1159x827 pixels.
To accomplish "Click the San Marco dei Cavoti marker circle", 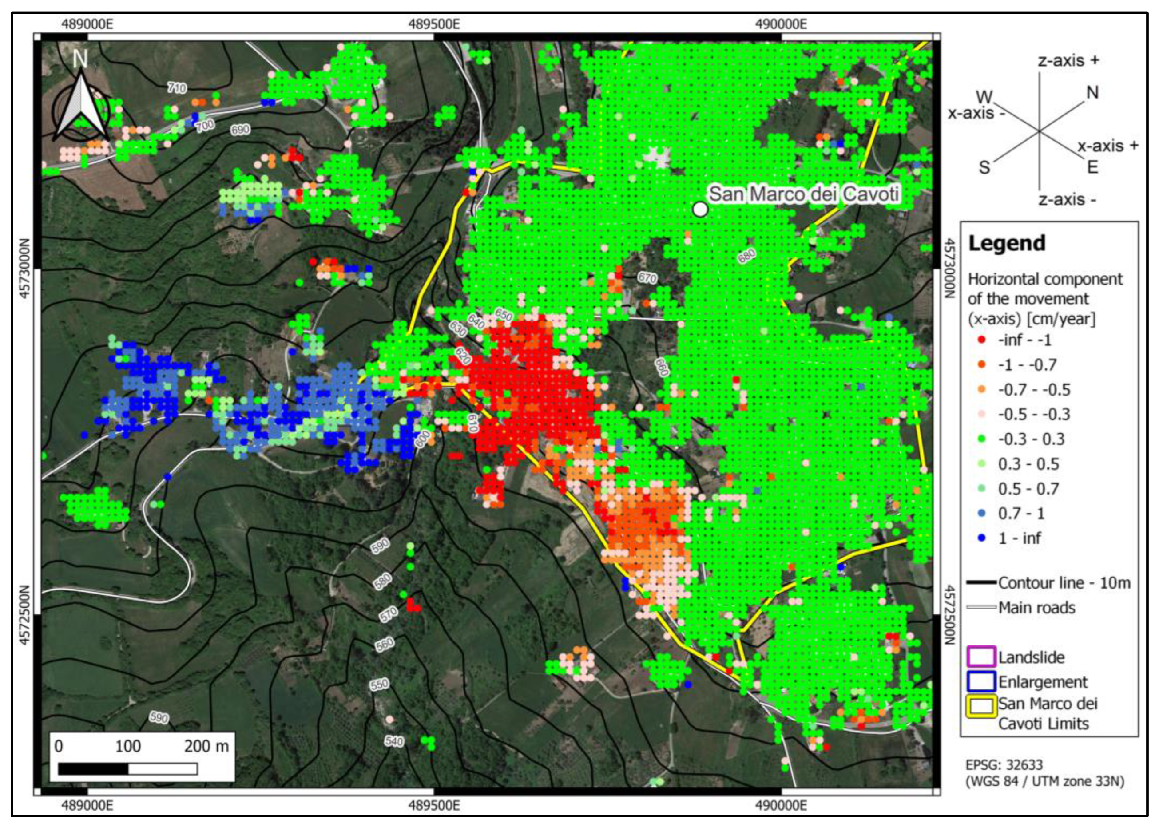I will (700, 209).
